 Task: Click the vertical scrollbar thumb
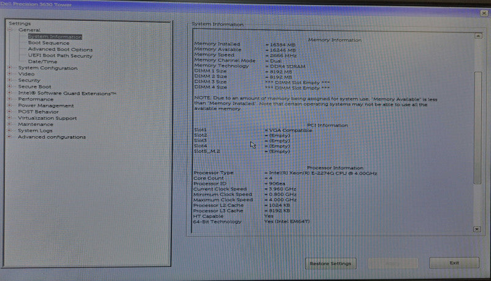click(x=477, y=128)
